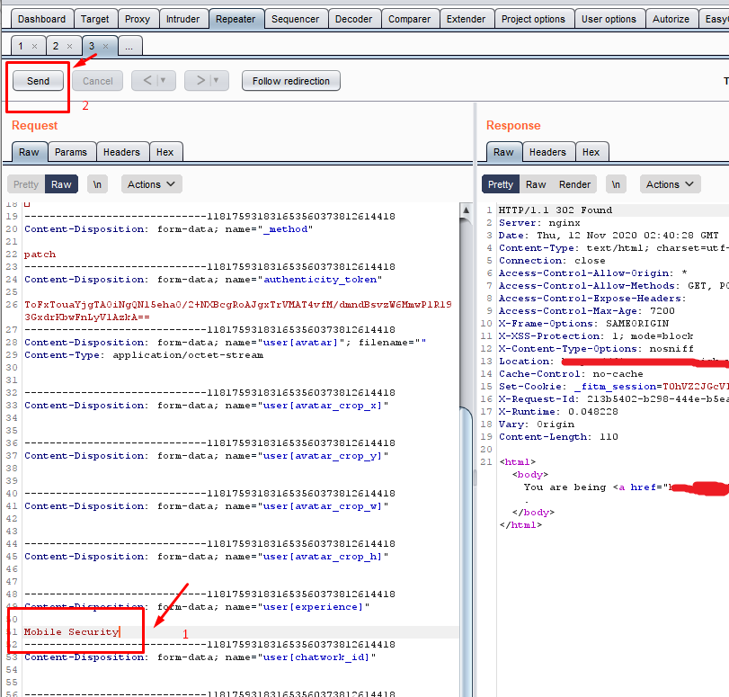Go forward in request history
The image size is (729, 697).
tap(200, 81)
